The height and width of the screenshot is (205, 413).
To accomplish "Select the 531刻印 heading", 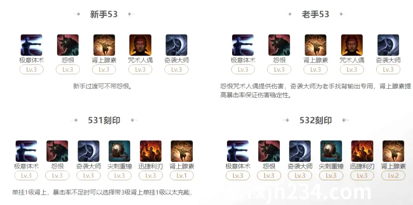I will (104, 120).
